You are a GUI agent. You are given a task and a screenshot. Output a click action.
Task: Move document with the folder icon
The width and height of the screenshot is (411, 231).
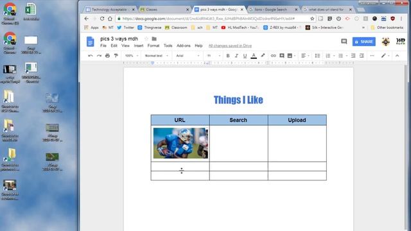click(x=154, y=38)
